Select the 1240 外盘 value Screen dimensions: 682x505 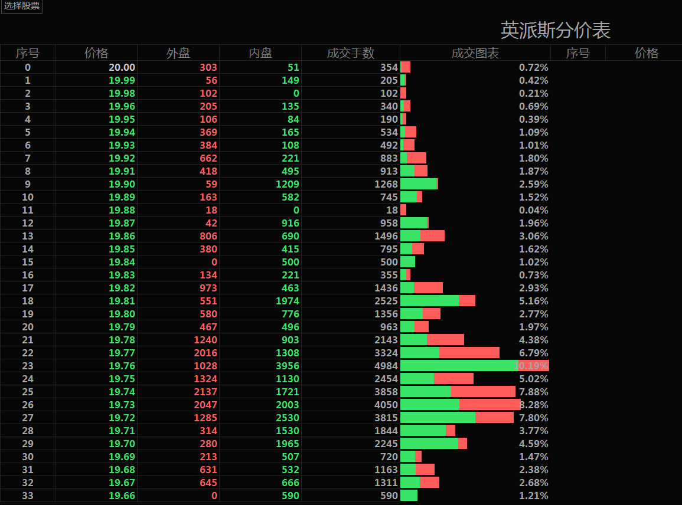click(x=205, y=340)
